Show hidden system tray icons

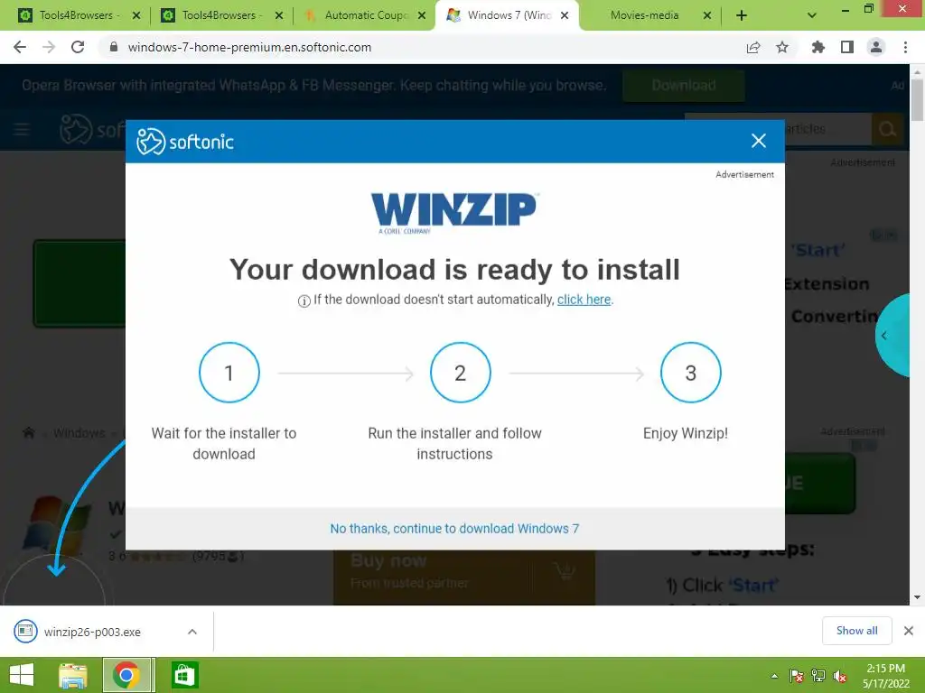(774, 676)
